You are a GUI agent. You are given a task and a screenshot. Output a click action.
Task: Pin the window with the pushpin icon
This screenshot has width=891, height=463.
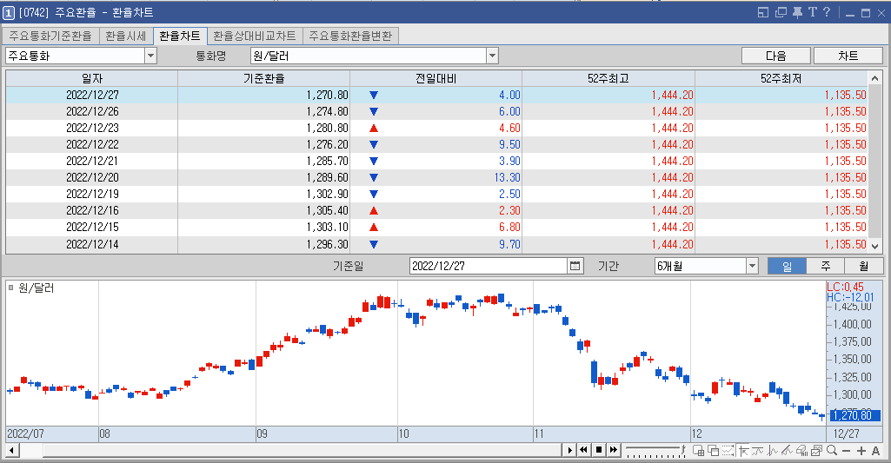point(797,12)
